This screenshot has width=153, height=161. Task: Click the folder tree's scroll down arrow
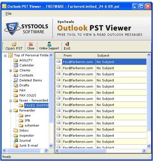point(51,146)
